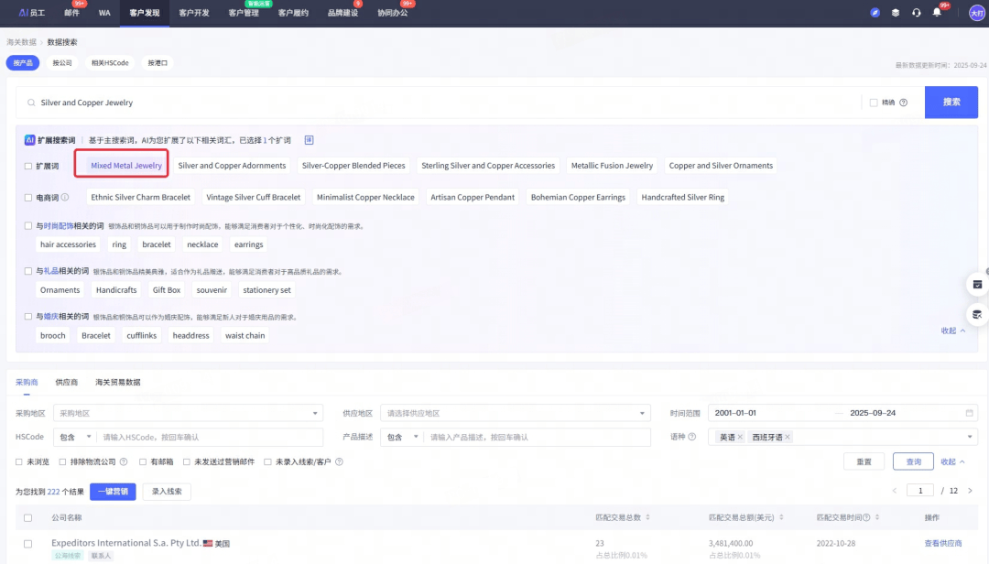This screenshot has width=989, height=564.
Task: Click the blue 搜索 button
Action: [x=951, y=103]
